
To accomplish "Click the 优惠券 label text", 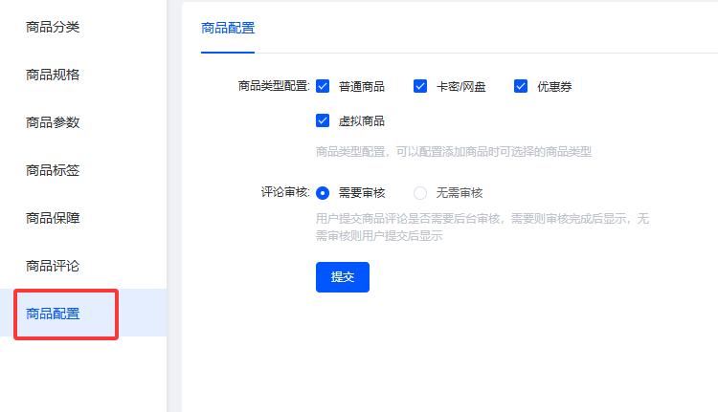I will pos(554,87).
